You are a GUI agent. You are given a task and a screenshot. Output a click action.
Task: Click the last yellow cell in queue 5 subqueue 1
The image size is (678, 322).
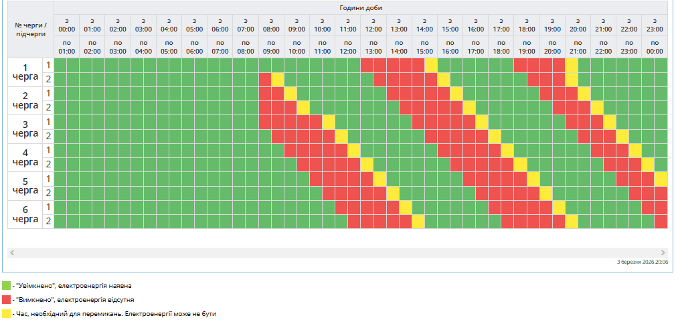click(x=661, y=179)
